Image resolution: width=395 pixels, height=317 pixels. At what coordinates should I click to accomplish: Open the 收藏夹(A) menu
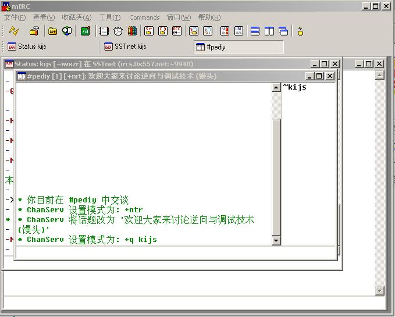click(77, 17)
